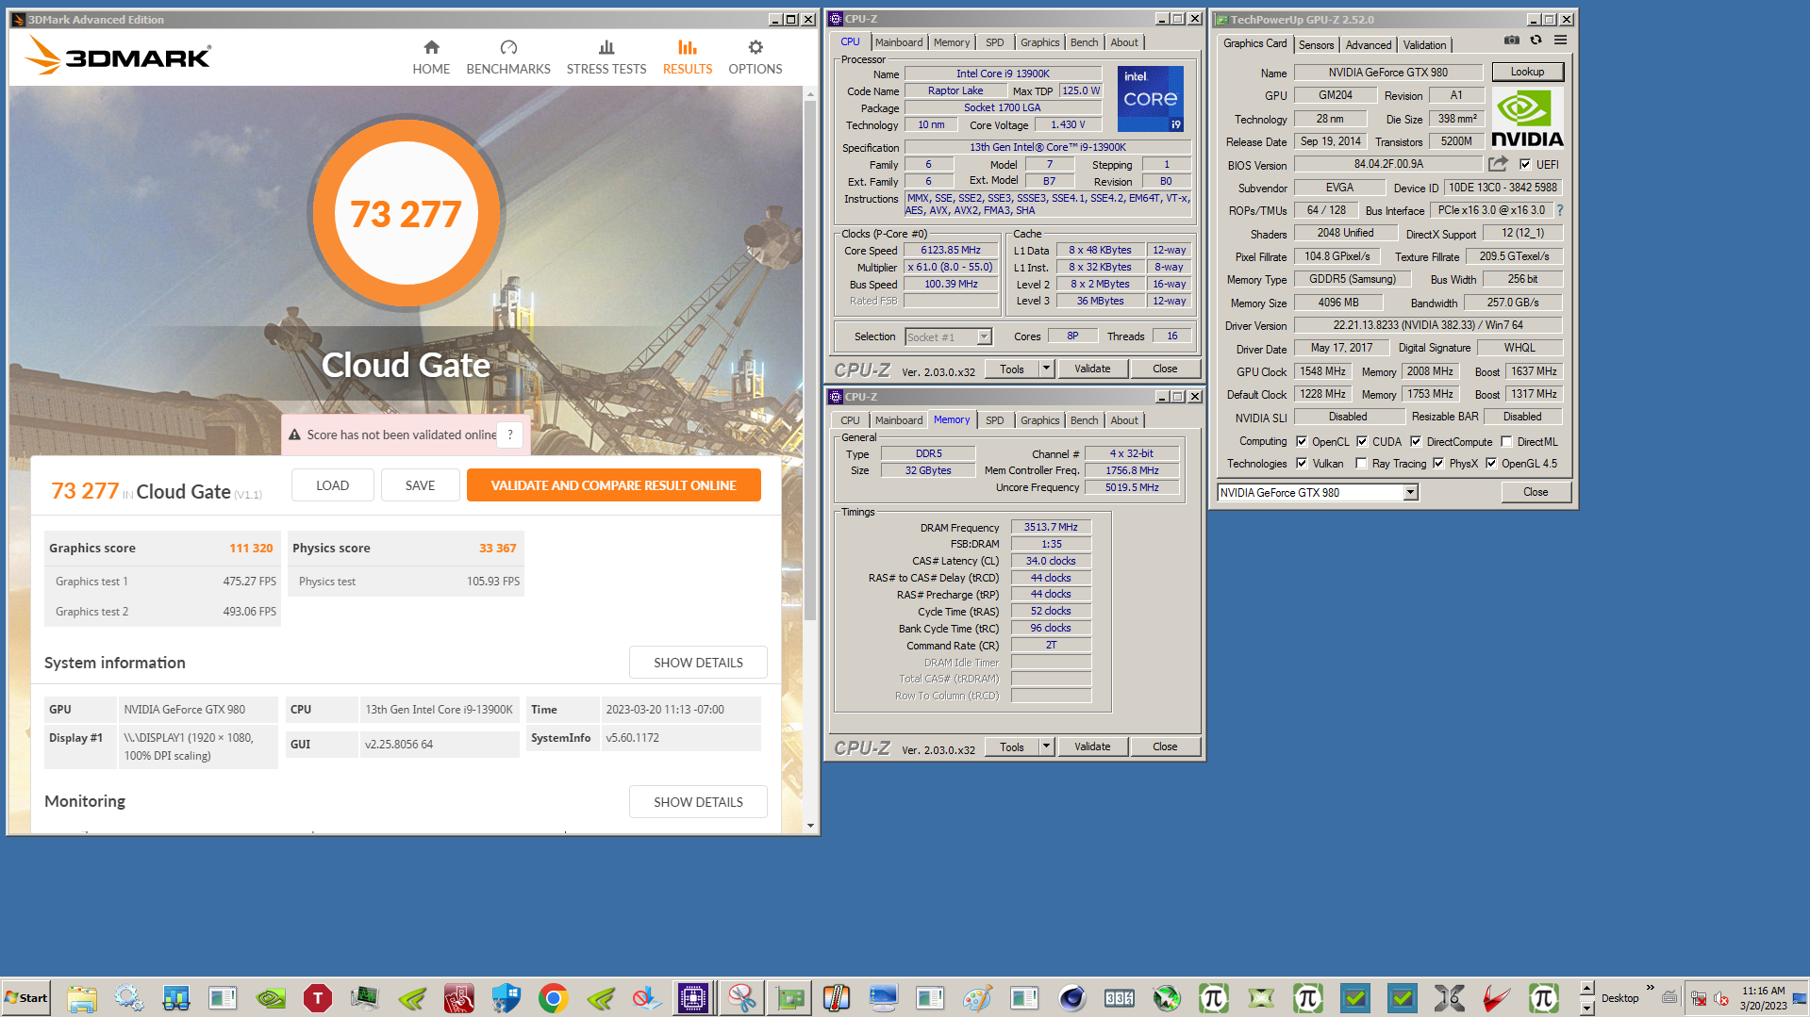
Task: Open the red T stop-sign taskbar app
Action: pyautogui.click(x=318, y=998)
